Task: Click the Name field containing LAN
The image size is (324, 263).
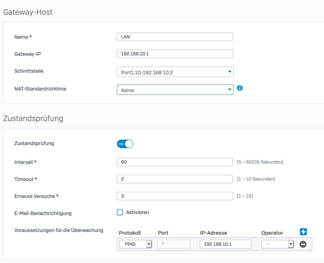Action: pos(175,37)
